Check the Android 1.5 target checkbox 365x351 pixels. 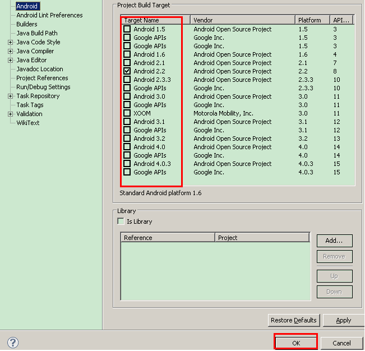(127, 29)
